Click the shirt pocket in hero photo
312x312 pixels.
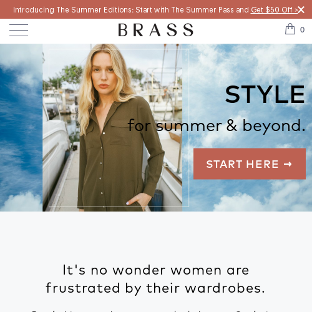point(121,133)
